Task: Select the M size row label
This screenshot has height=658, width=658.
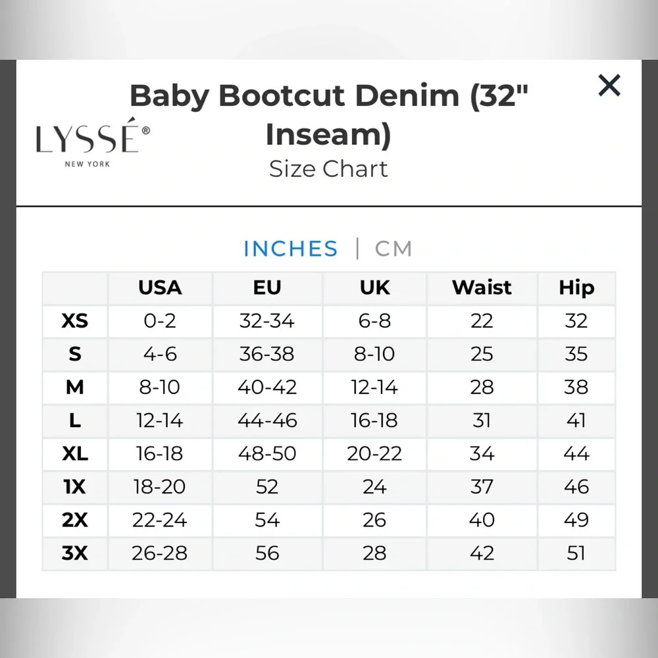Action: coord(74,388)
